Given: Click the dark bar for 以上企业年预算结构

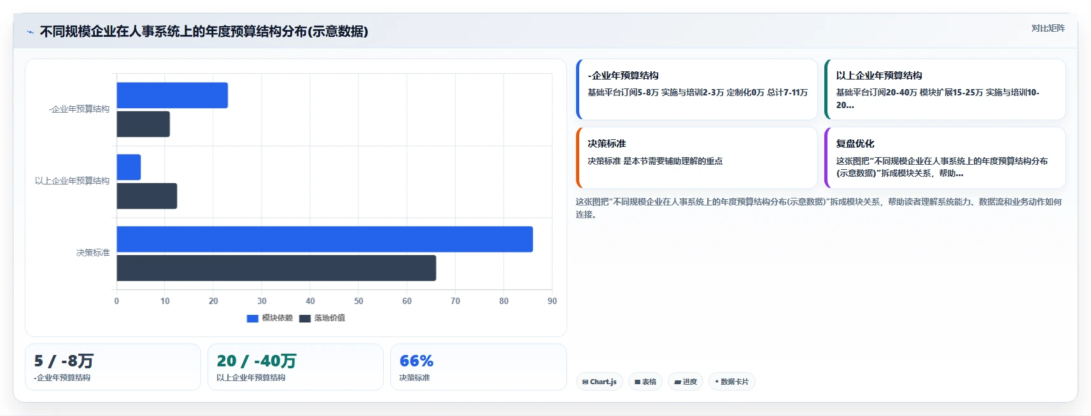Looking at the screenshot, I should click(146, 196).
